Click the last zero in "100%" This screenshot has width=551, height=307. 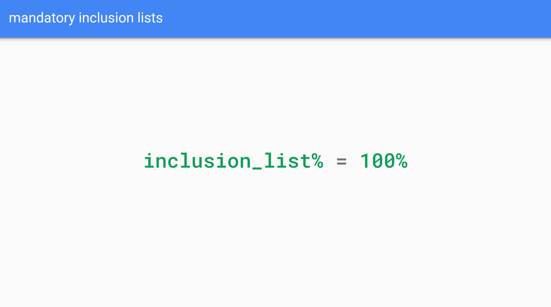[390, 161]
